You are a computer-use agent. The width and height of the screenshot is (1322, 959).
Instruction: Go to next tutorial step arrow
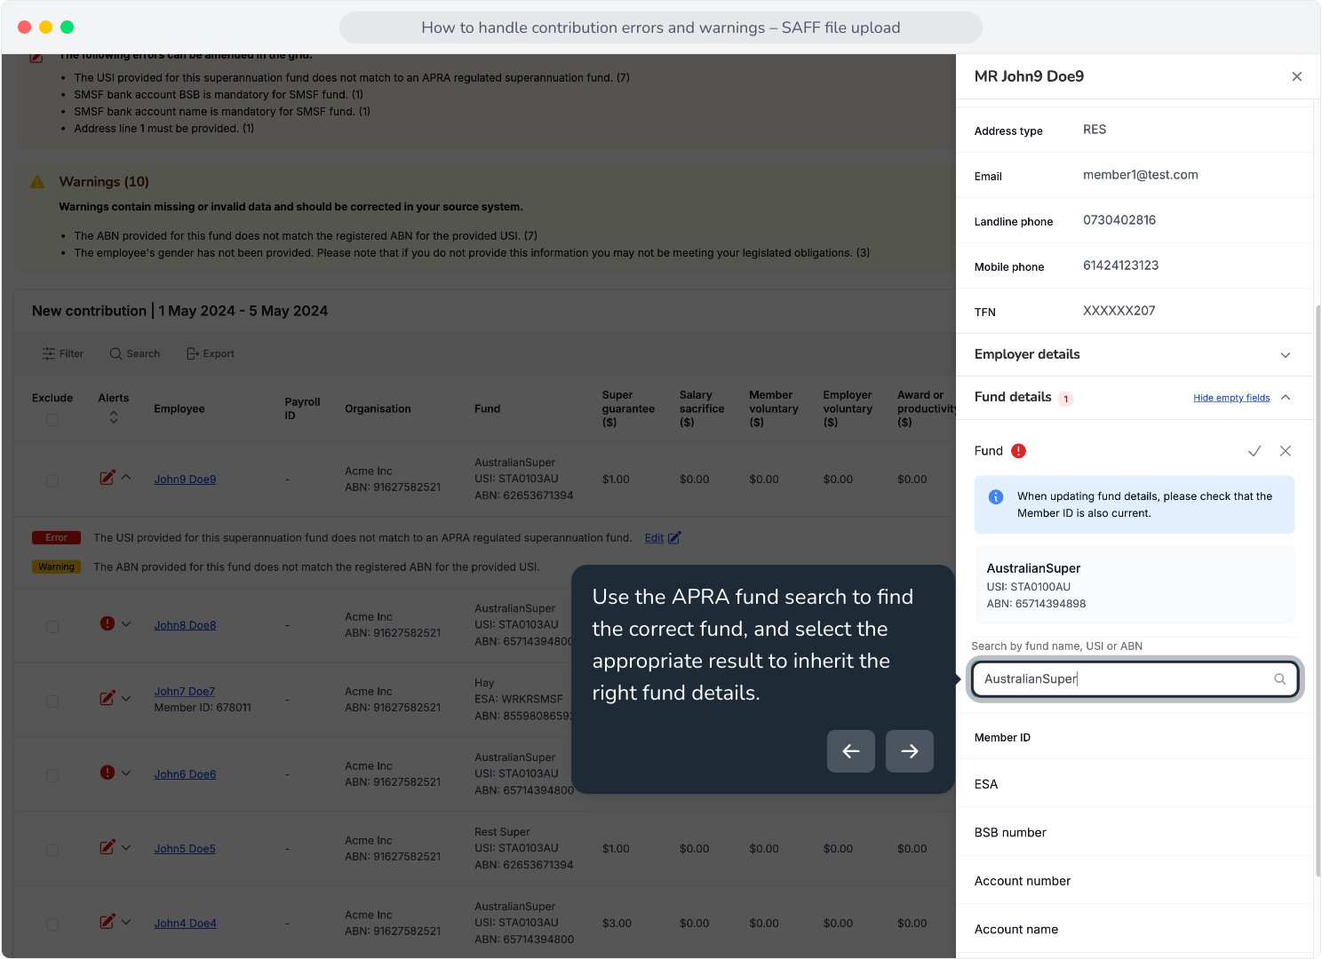tap(910, 751)
